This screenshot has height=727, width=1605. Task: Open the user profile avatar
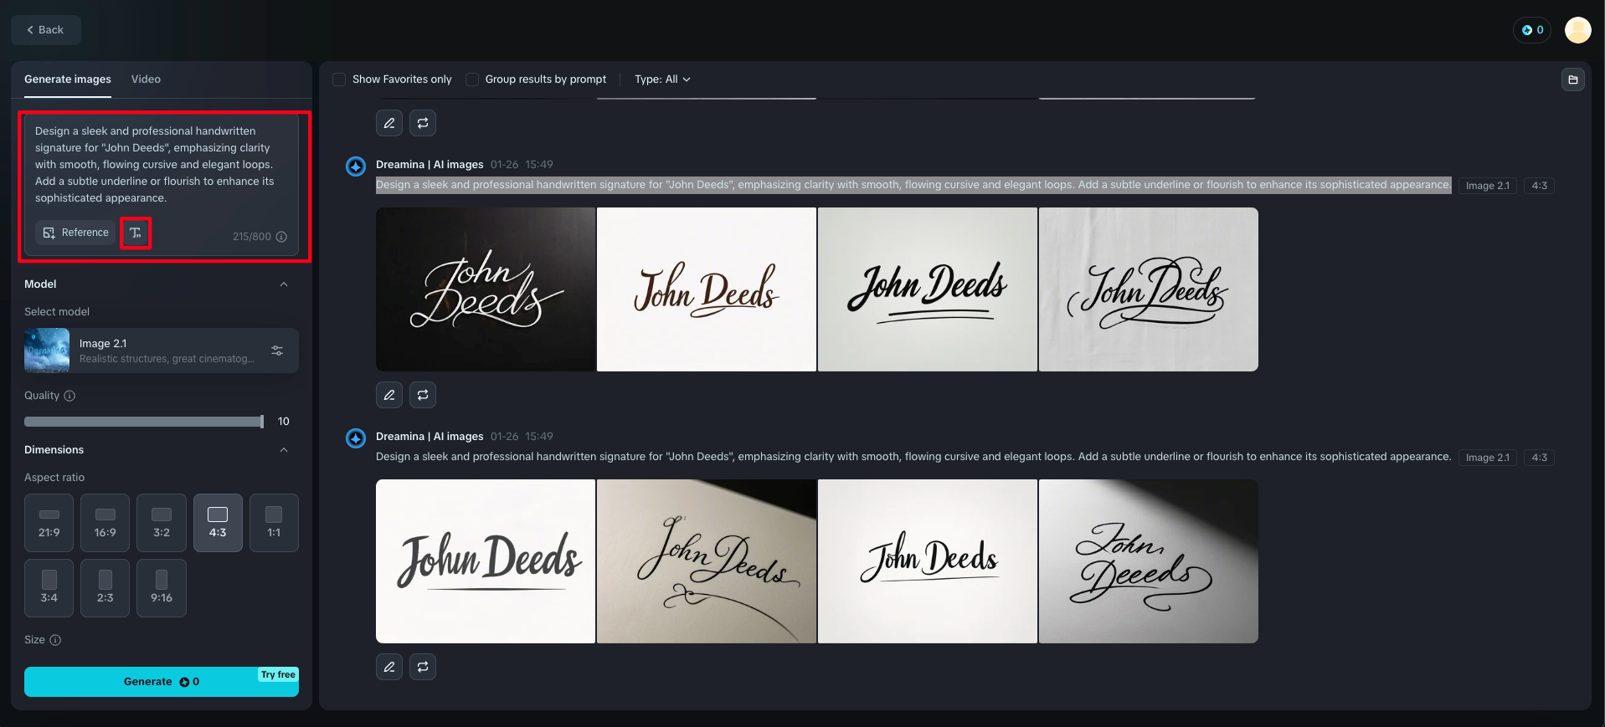click(1577, 30)
